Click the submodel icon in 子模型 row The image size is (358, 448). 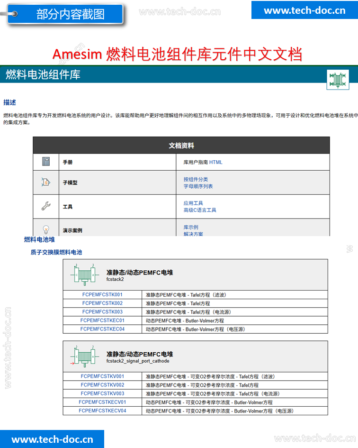tap(46, 182)
